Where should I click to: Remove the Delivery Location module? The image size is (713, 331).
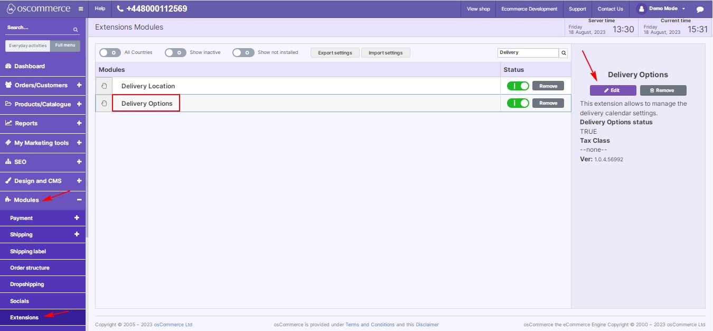548,86
